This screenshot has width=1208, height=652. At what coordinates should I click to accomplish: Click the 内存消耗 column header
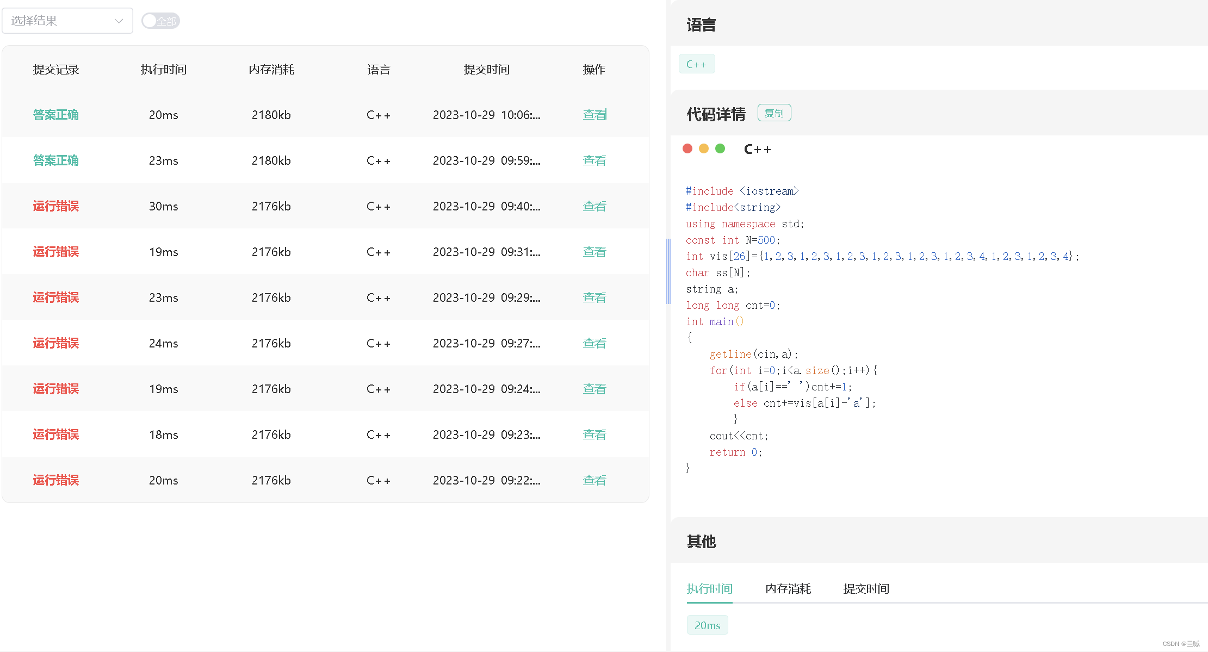pos(271,70)
